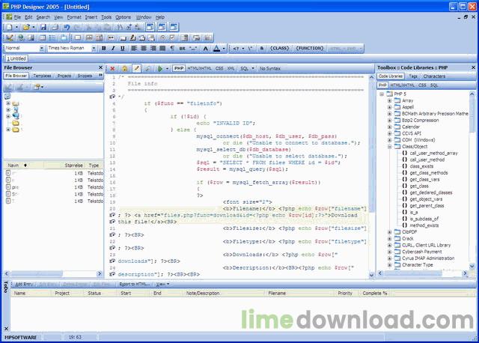Sort the file list by the Navn column
This screenshot has width=479, height=343.
click(x=13, y=166)
